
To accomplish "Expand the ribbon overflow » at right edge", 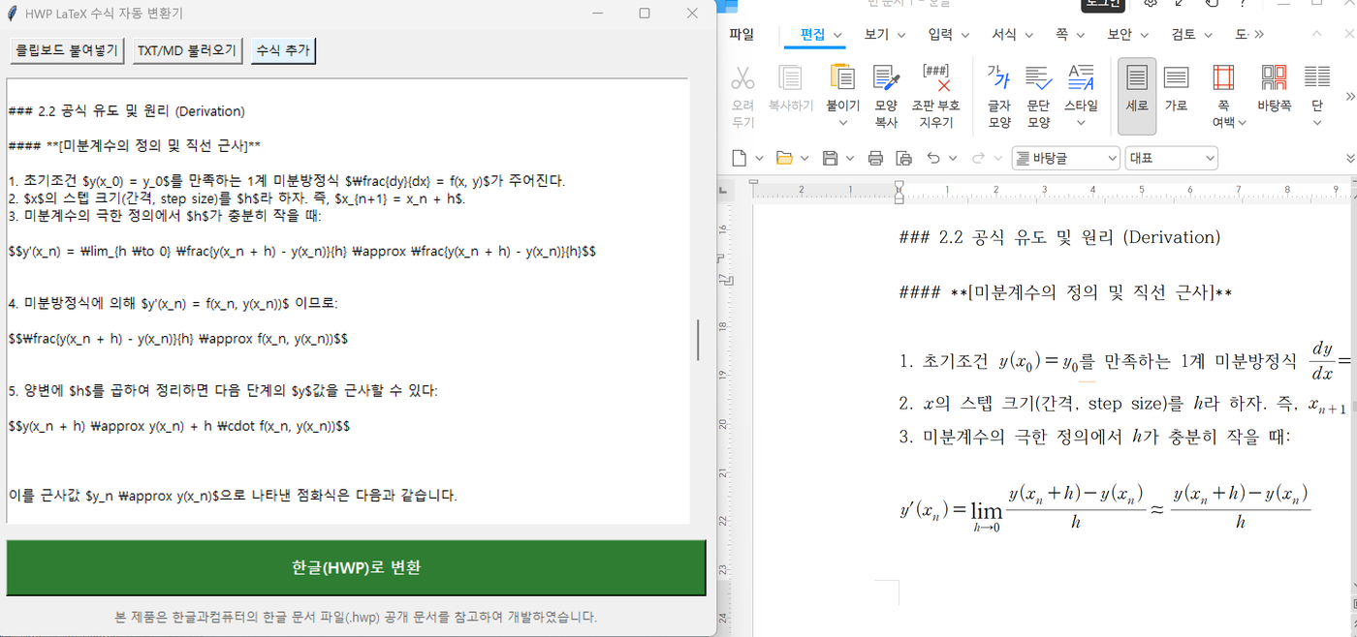I will click(1351, 97).
